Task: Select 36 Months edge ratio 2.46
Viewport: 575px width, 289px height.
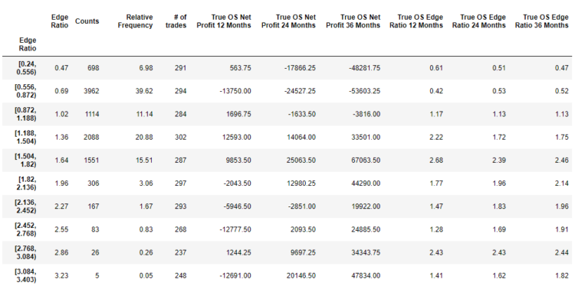Action: click(561, 161)
